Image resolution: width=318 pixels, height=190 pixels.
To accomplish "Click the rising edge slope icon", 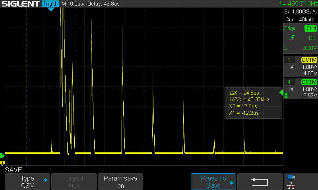I will (292, 38).
